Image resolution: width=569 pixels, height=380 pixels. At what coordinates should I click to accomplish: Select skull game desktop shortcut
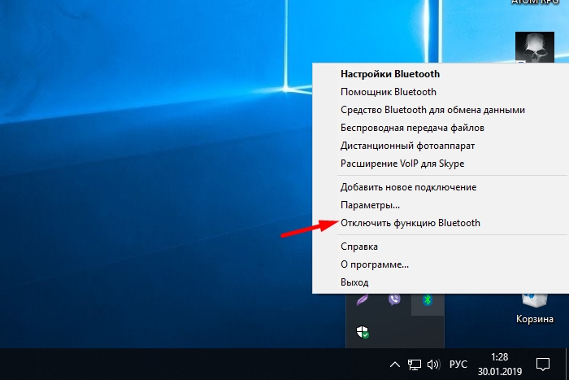tap(535, 47)
